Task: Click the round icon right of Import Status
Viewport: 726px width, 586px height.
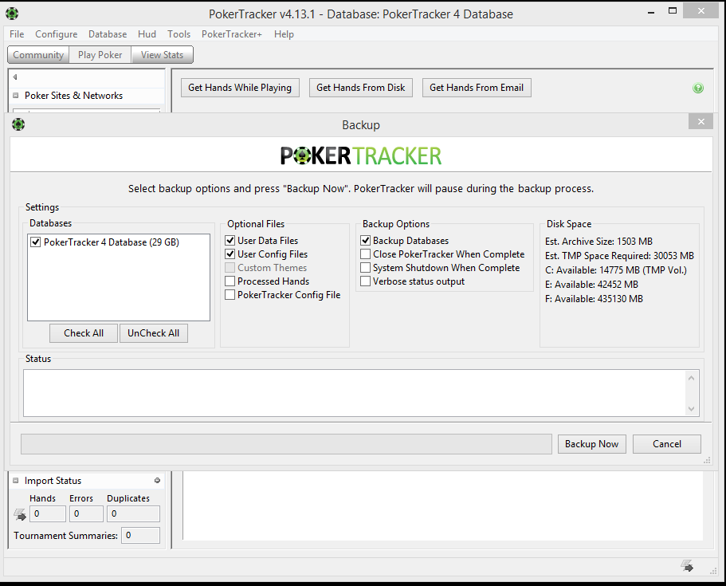Action: pyautogui.click(x=158, y=481)
